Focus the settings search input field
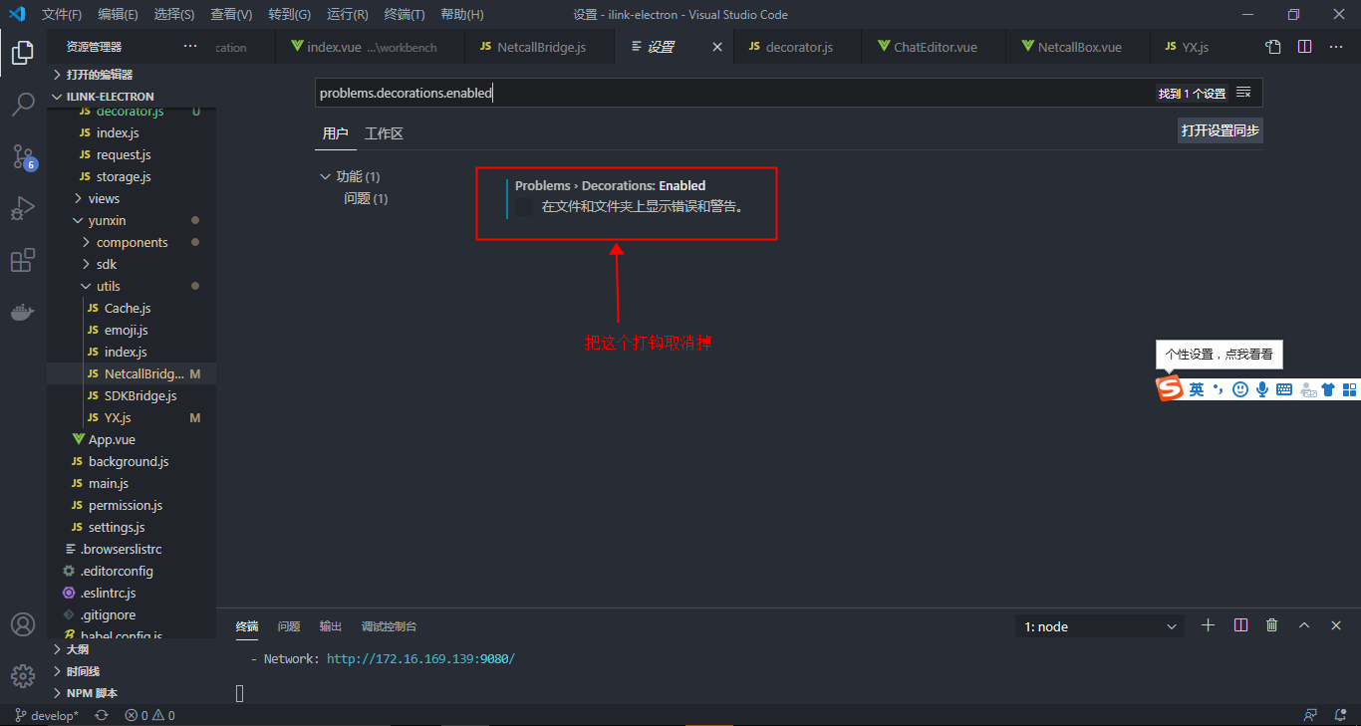 coord(697,92)
